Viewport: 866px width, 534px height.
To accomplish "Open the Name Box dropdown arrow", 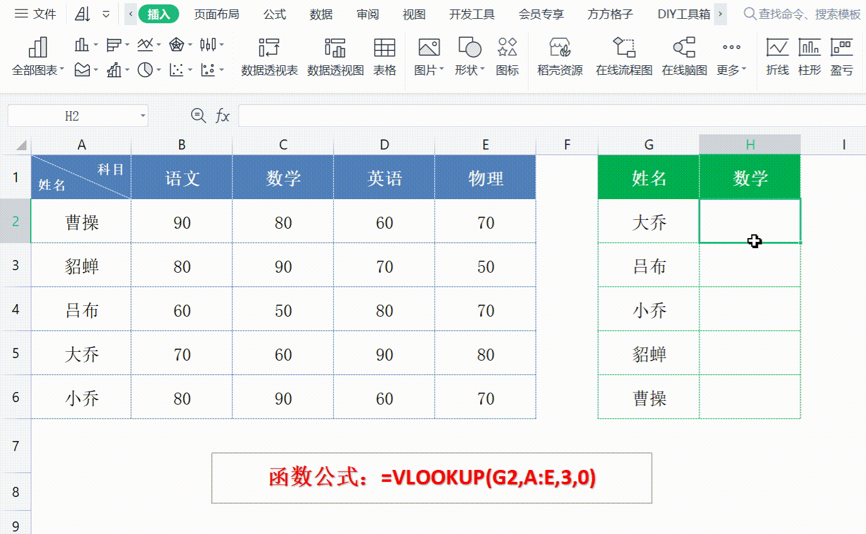I will pos(143,116).
